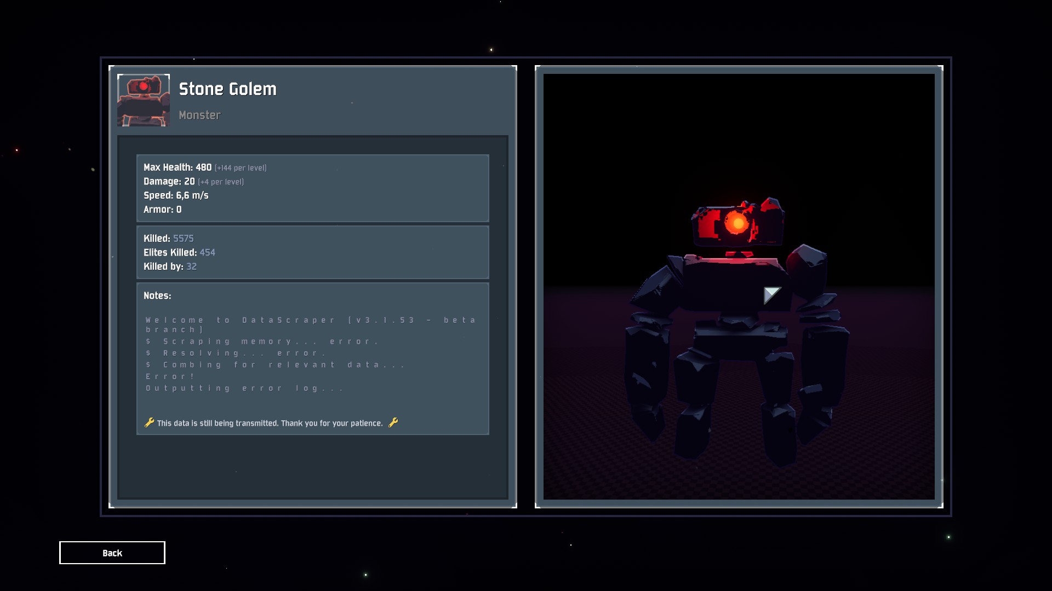Image resolution: width=1052 pixels, height=591 pixels.
Task: Click the 'data is still being transmitted' message
Action: pos(270,423)
